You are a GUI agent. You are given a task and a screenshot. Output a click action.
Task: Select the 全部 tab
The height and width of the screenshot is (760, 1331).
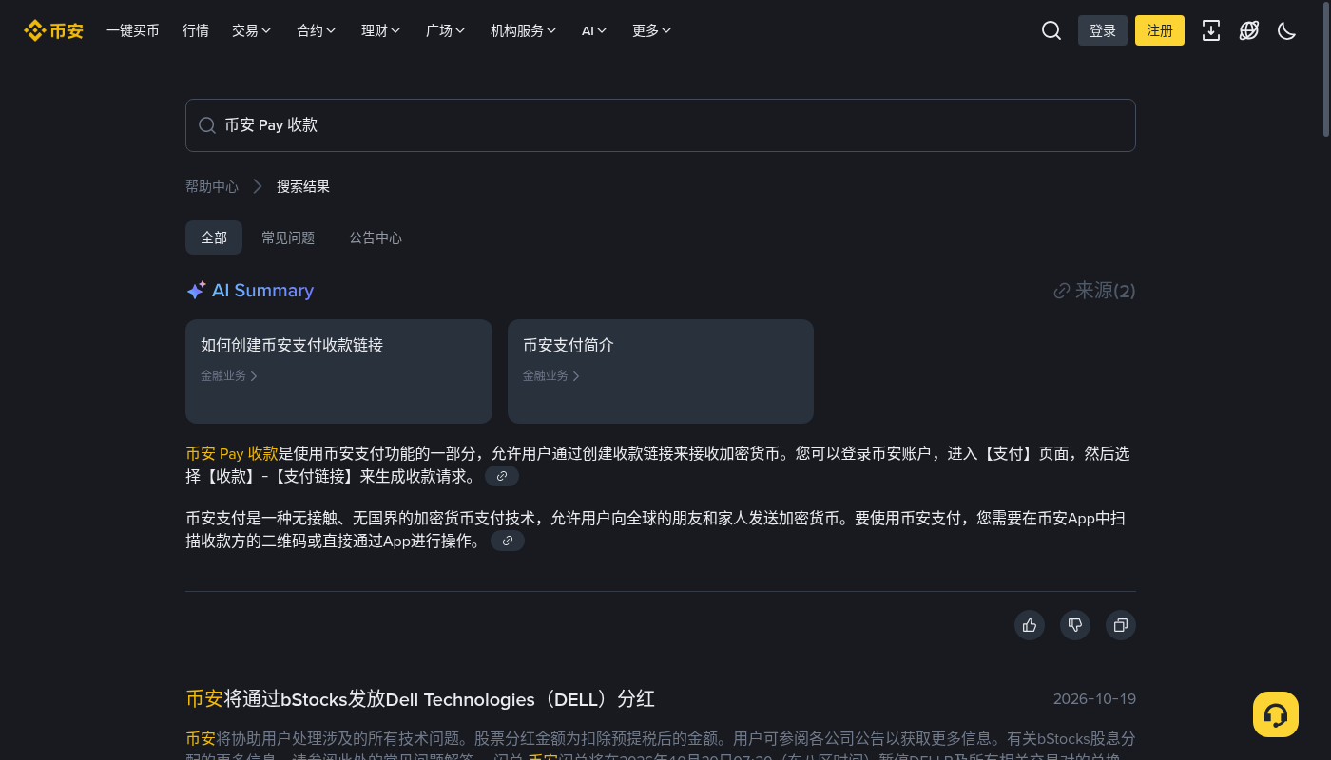[x=214, y=237]
